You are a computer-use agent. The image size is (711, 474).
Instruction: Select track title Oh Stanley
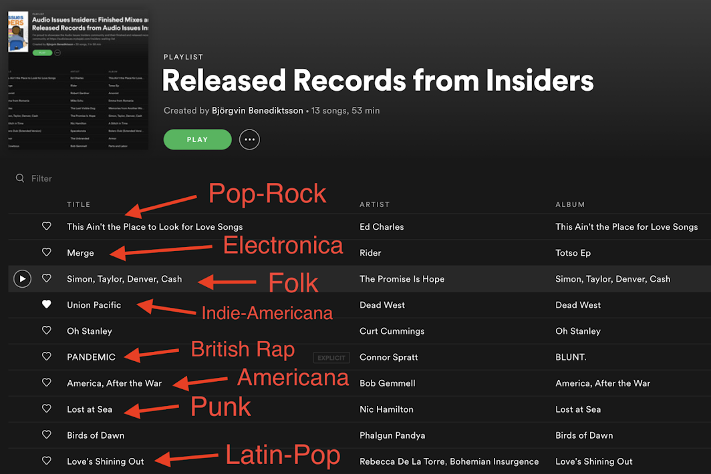90,331
